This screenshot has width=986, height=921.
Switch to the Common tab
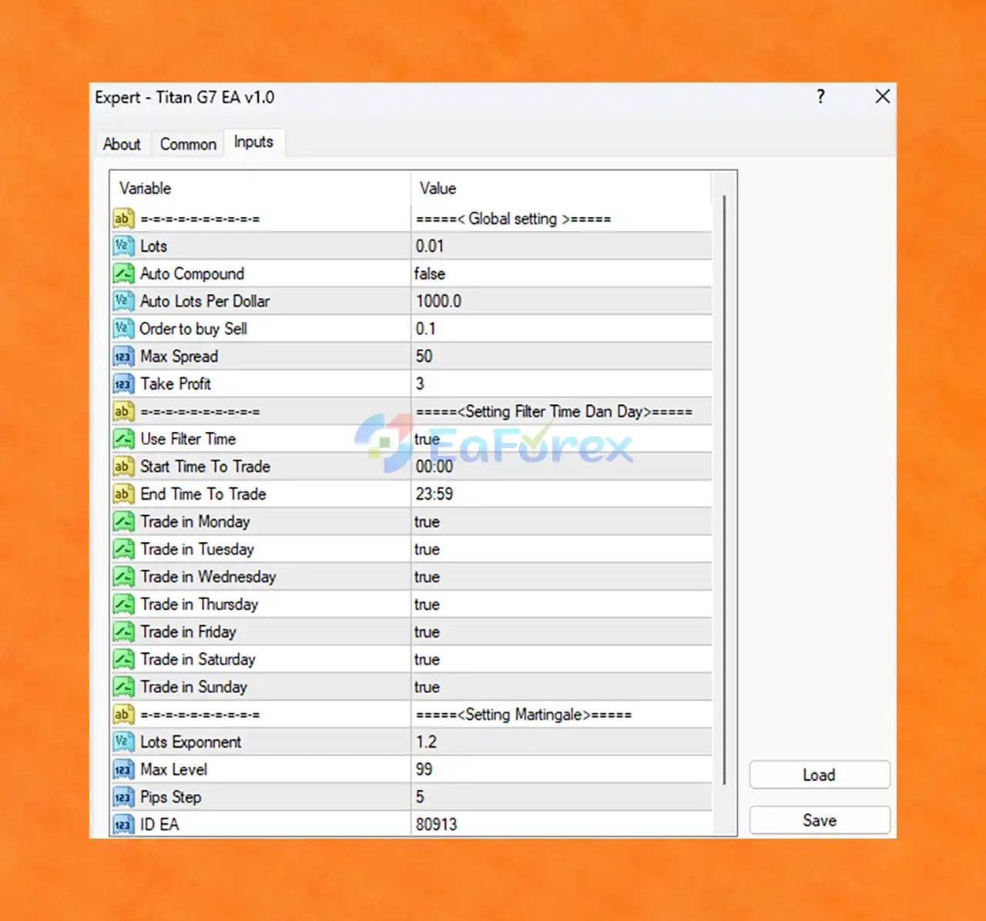188,144
